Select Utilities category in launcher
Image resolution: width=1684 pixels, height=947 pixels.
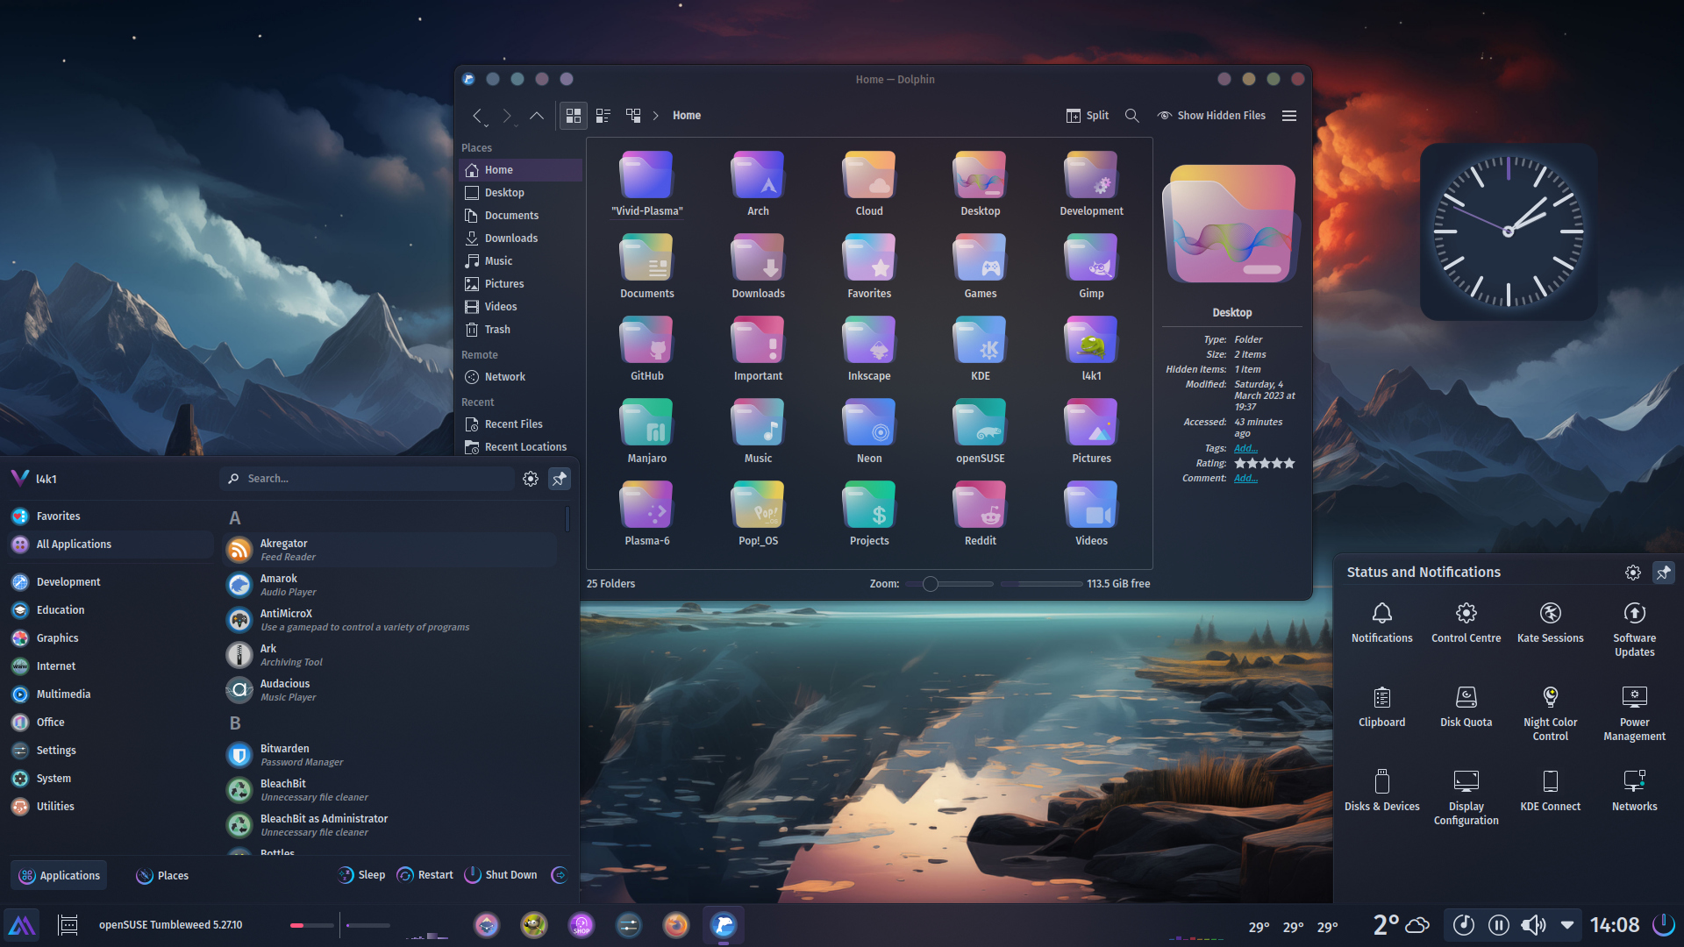click(x=111, y=807)
